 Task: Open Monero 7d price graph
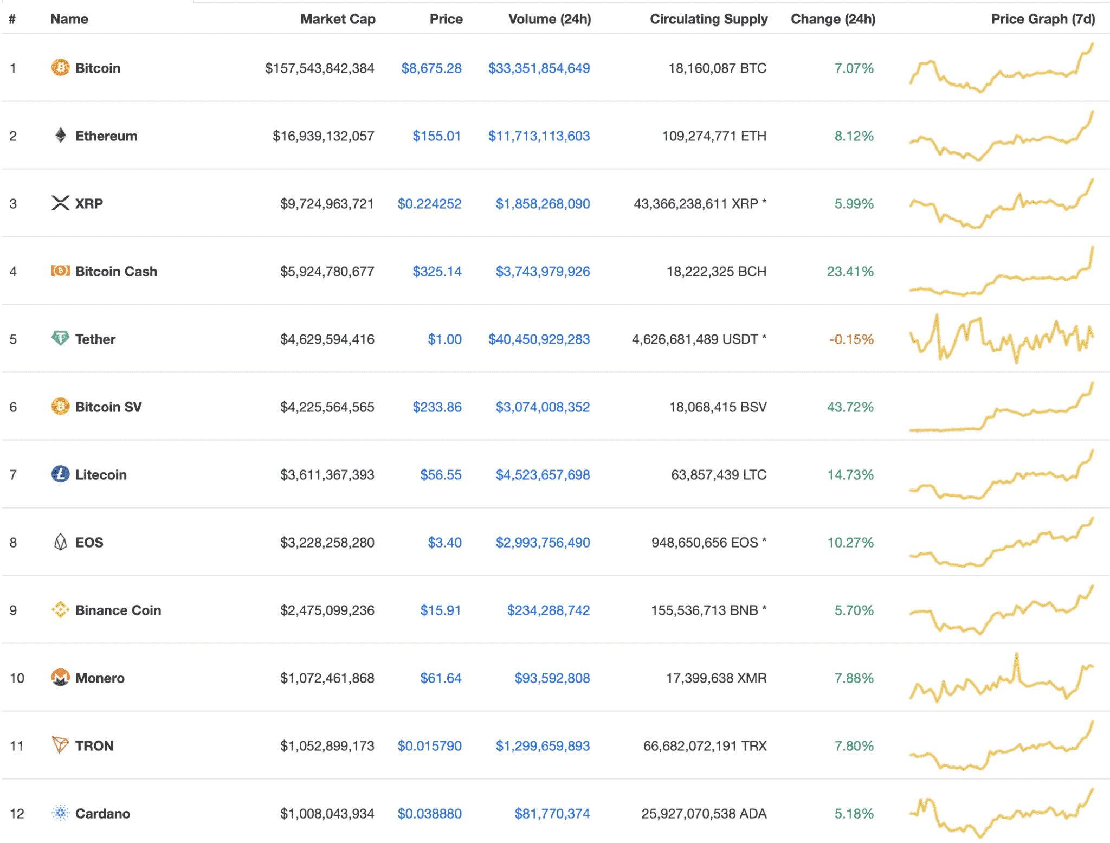coord(1001,678)
